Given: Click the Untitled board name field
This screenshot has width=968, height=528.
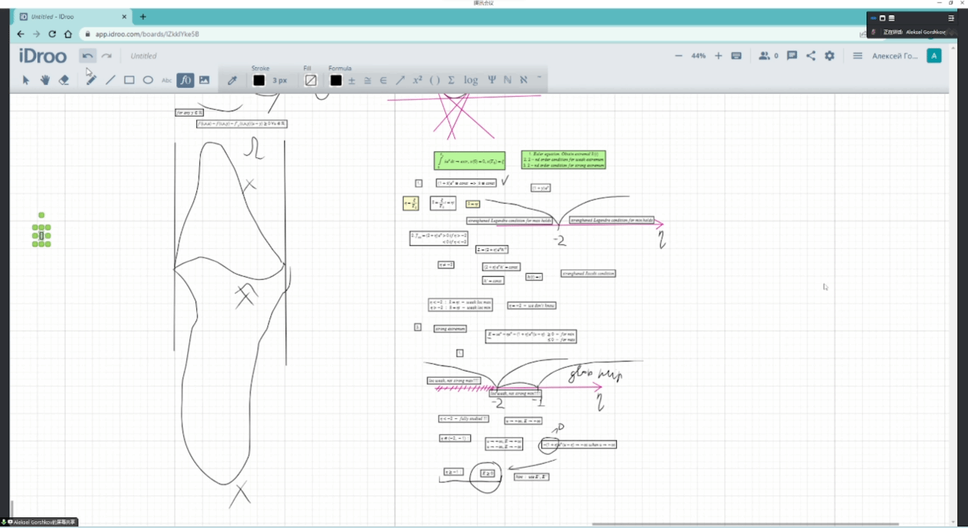Looking at the screenshot, I should pos(144,56).
